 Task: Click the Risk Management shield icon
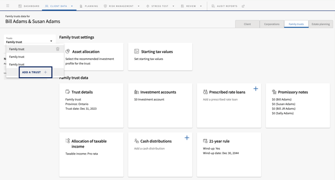[105, 6]
